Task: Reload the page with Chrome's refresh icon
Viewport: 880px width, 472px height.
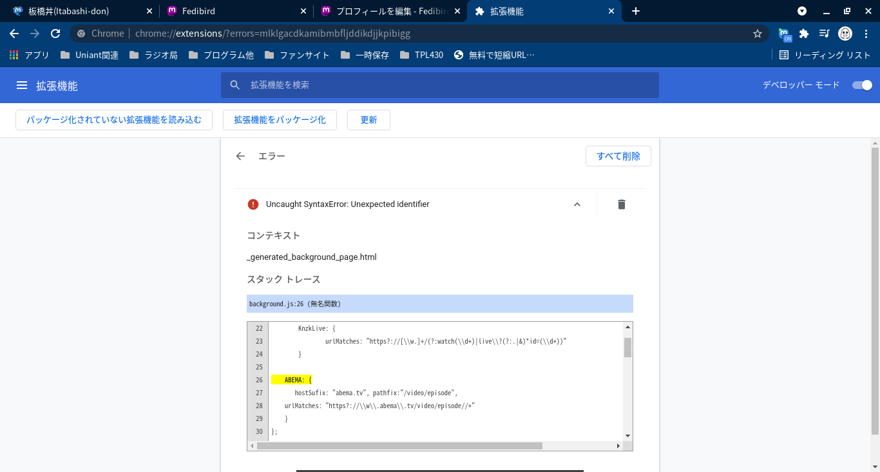Action: point(55,34)
